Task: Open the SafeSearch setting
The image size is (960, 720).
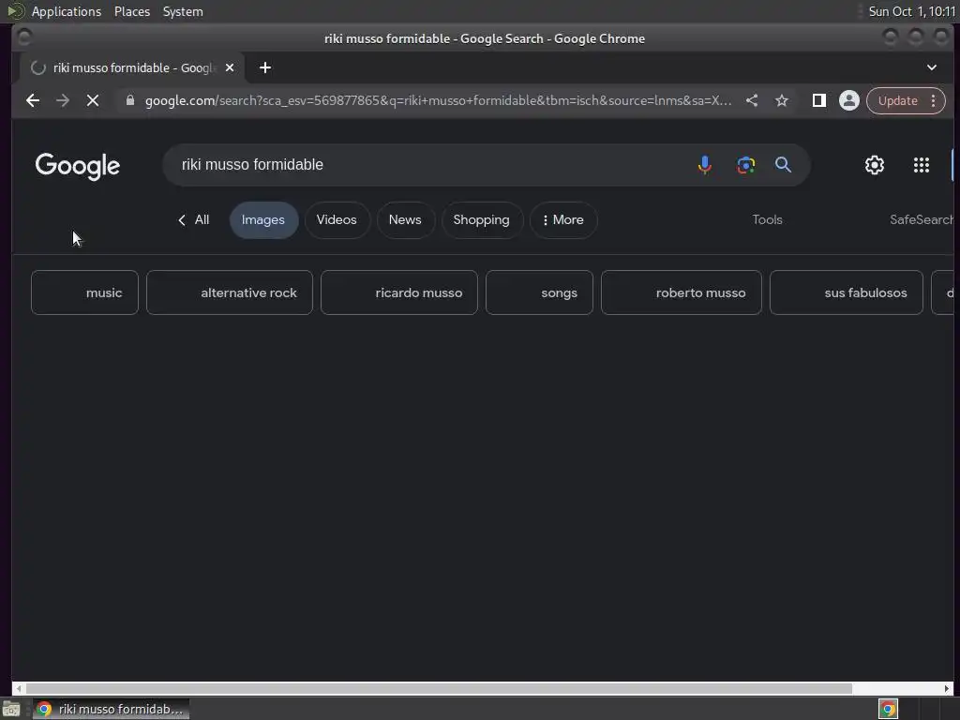Action: (922, 219)
